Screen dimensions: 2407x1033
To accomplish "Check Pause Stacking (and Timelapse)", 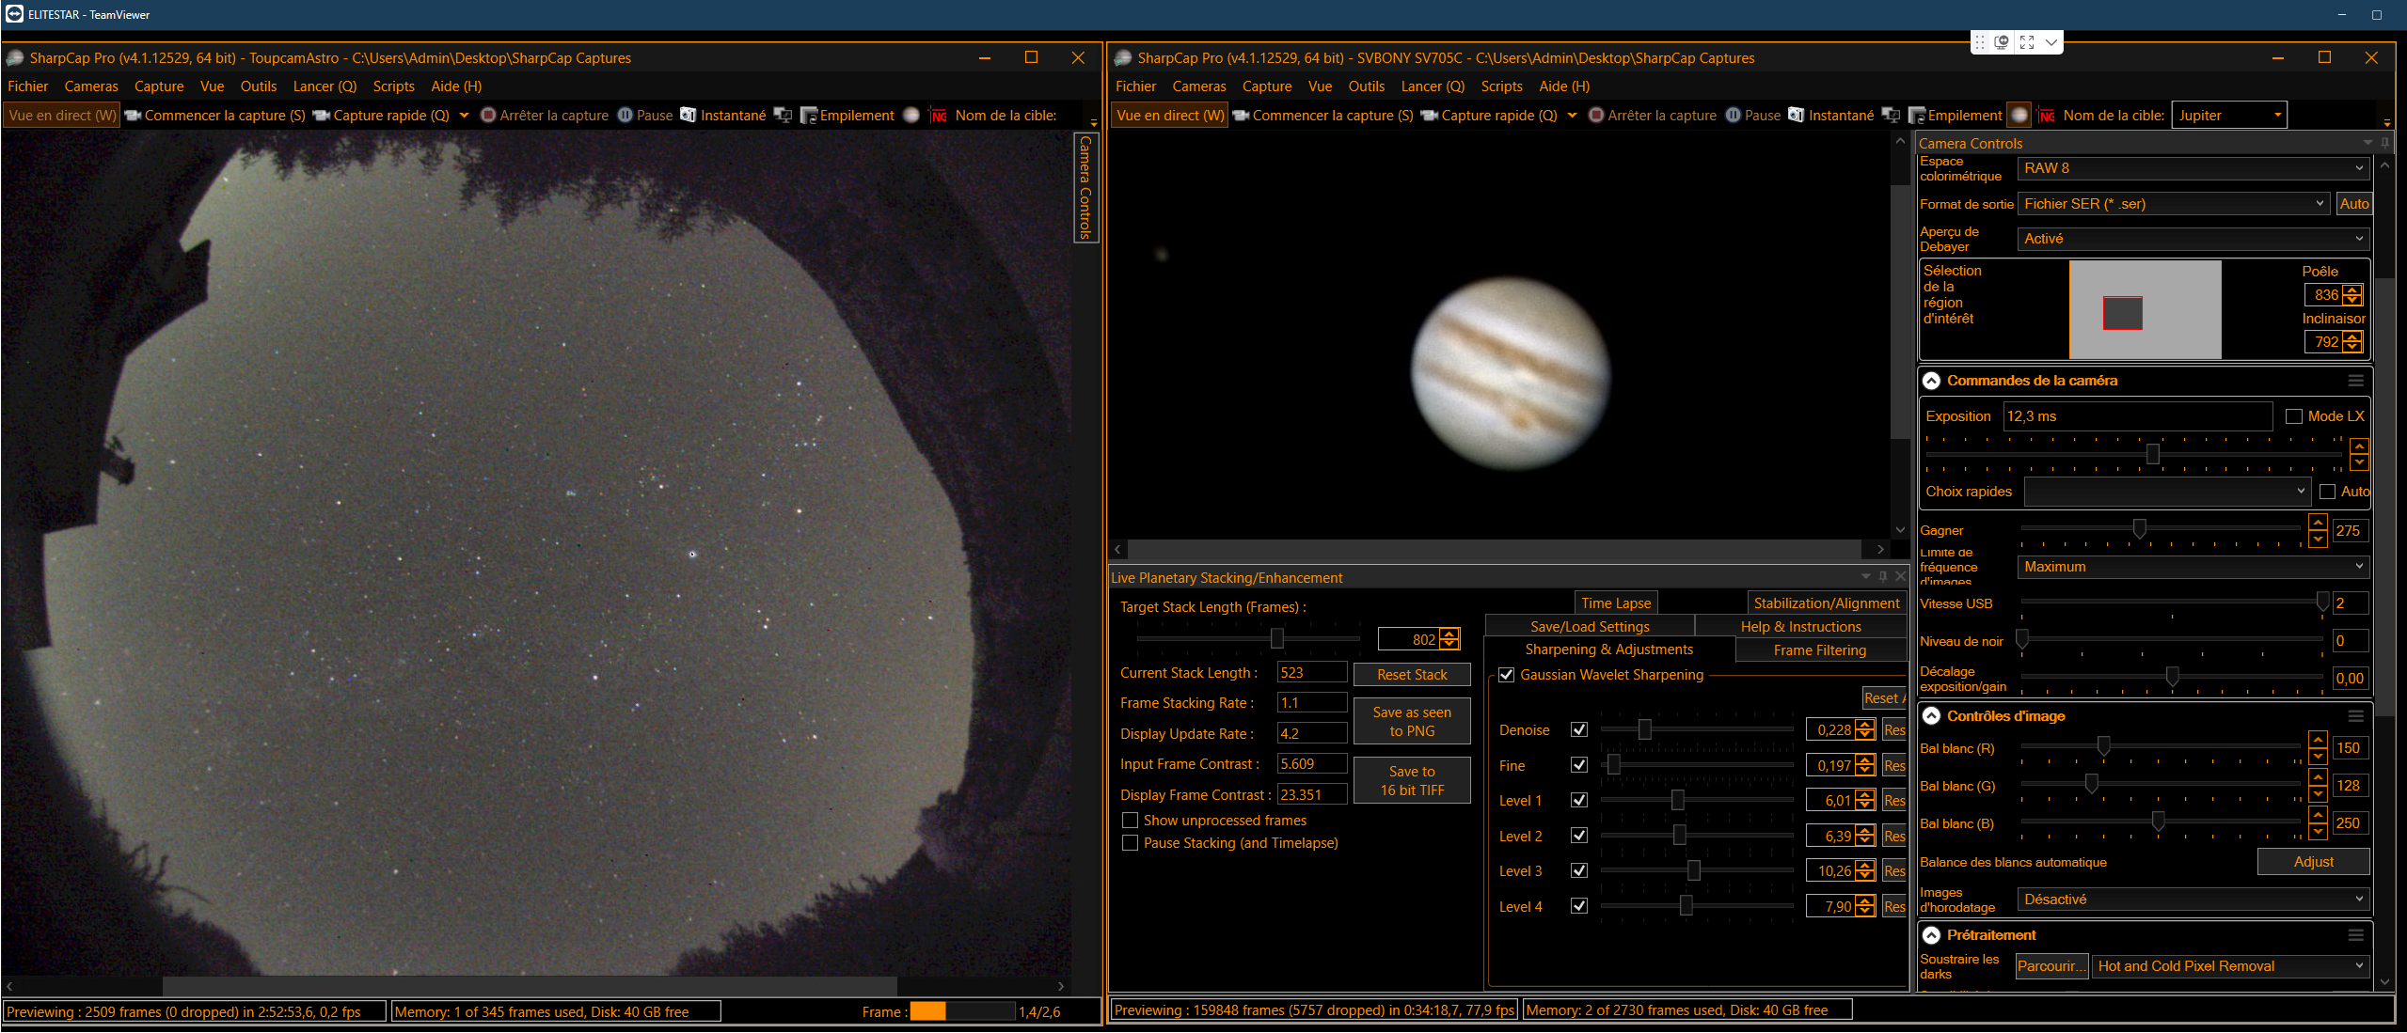I will (x=1131, y=843).
